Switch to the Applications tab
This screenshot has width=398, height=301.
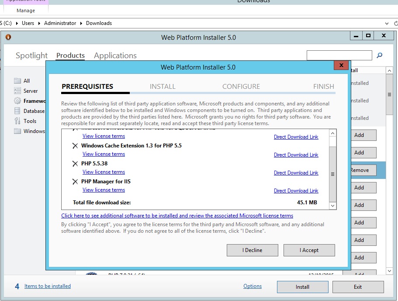115,56
